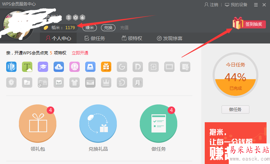Switch to 发现惊喜 tab

point(170,38)
